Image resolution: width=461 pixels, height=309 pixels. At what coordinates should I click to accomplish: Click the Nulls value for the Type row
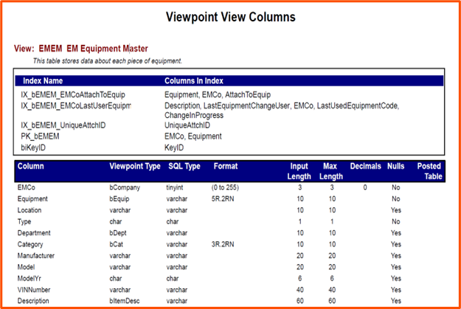[396, 221]
